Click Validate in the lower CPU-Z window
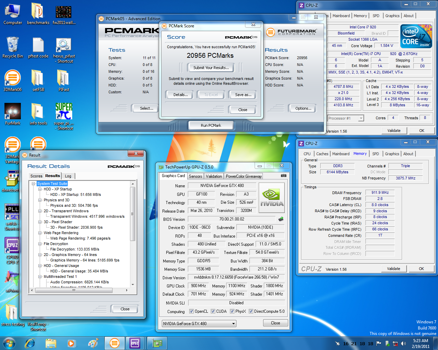 point(394,269)
